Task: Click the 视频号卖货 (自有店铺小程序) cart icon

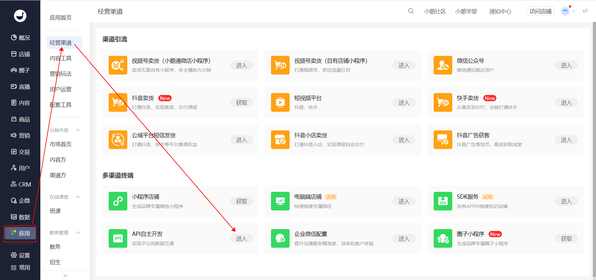Action: point(280,65)
